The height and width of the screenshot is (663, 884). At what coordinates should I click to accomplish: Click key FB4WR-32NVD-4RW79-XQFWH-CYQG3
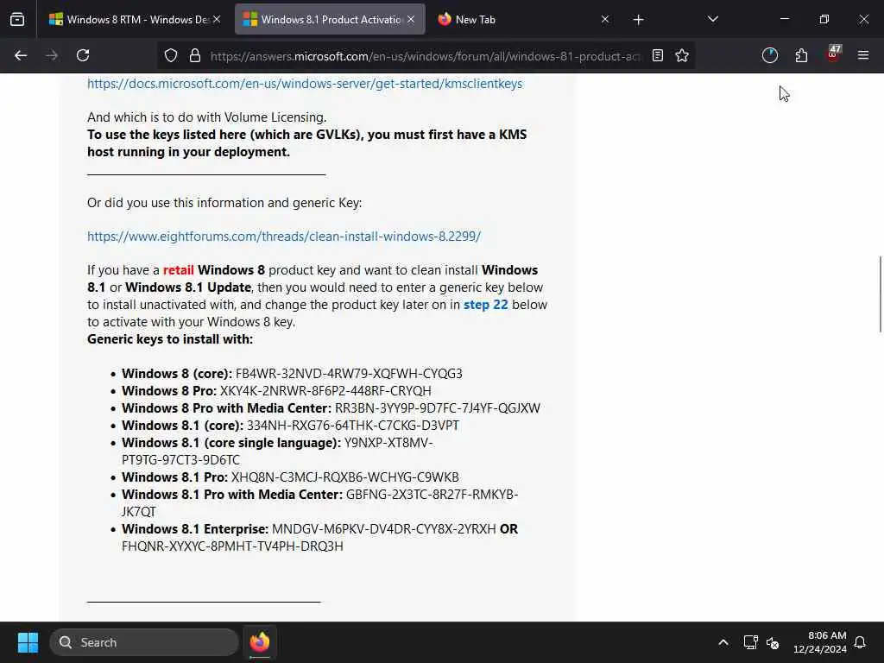[349, 374]
